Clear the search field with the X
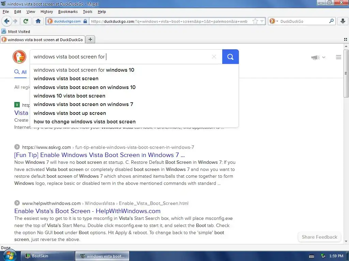349x261 pixels. tap(214, 57)
